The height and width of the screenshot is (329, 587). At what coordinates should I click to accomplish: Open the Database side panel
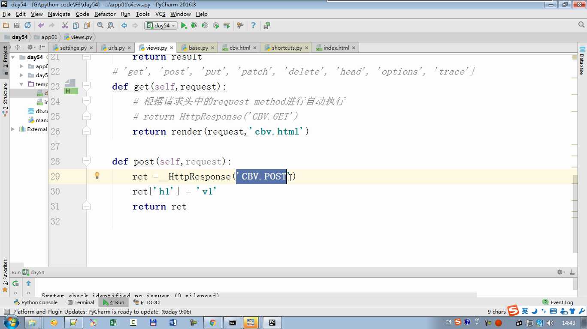pyautogui.click(x=582, y=61)
